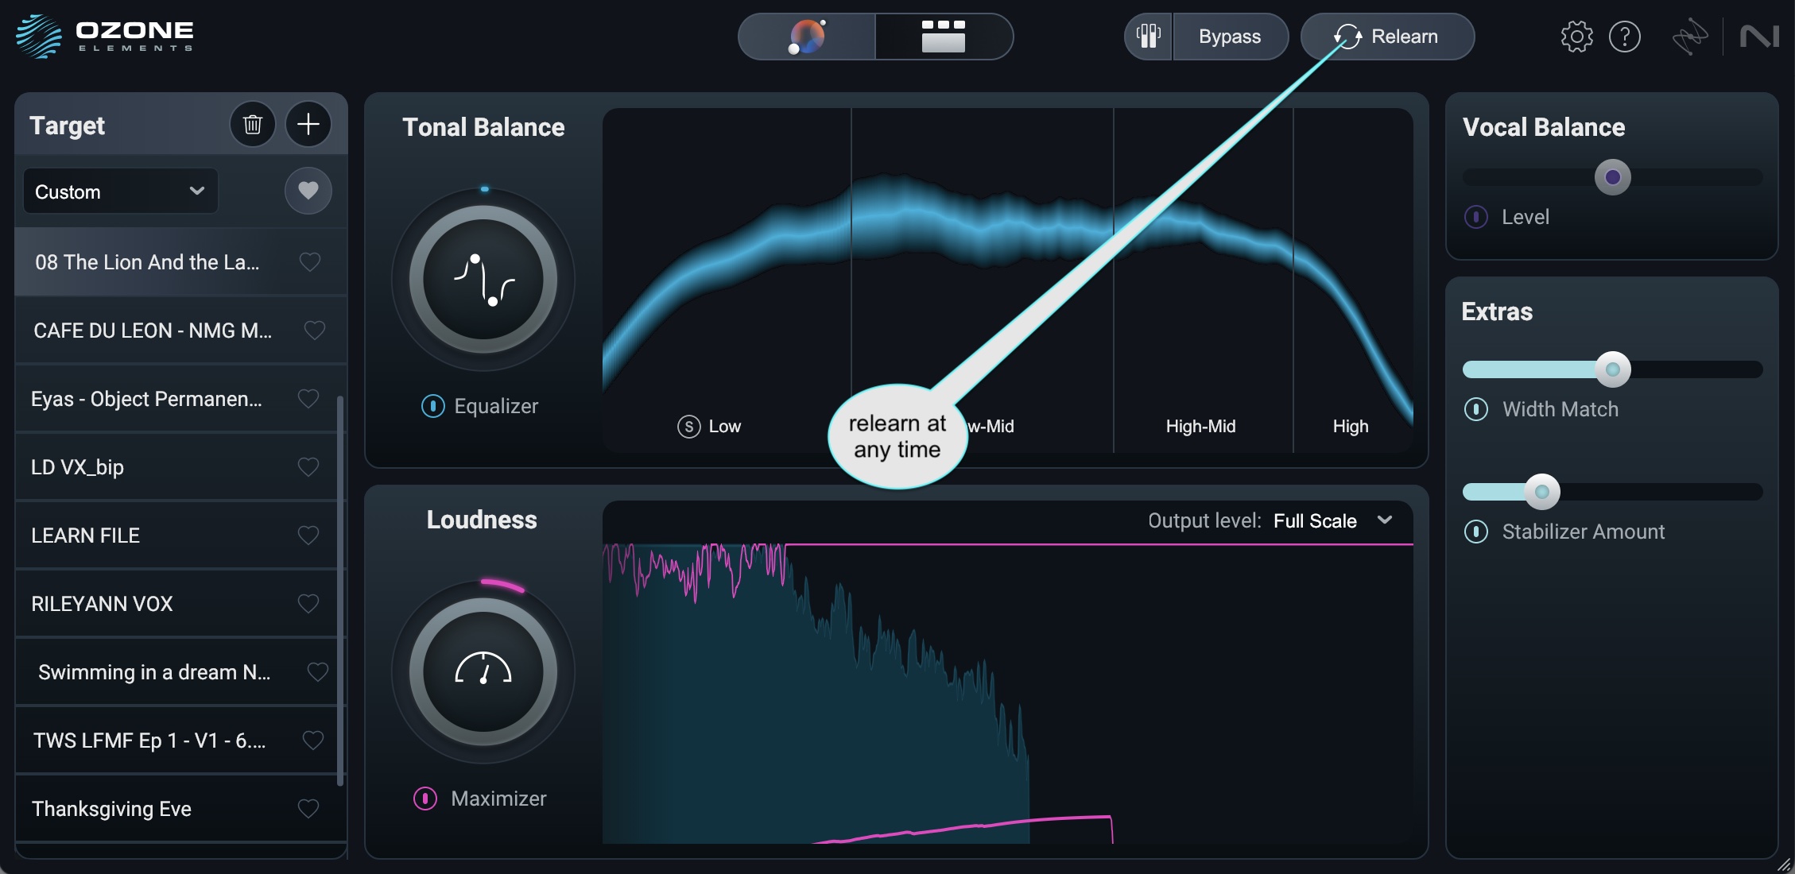This screenshot has width=1795, height=874.
Task: Select CAFE DU LEON - NMG M… target
Action: [180, 331]
